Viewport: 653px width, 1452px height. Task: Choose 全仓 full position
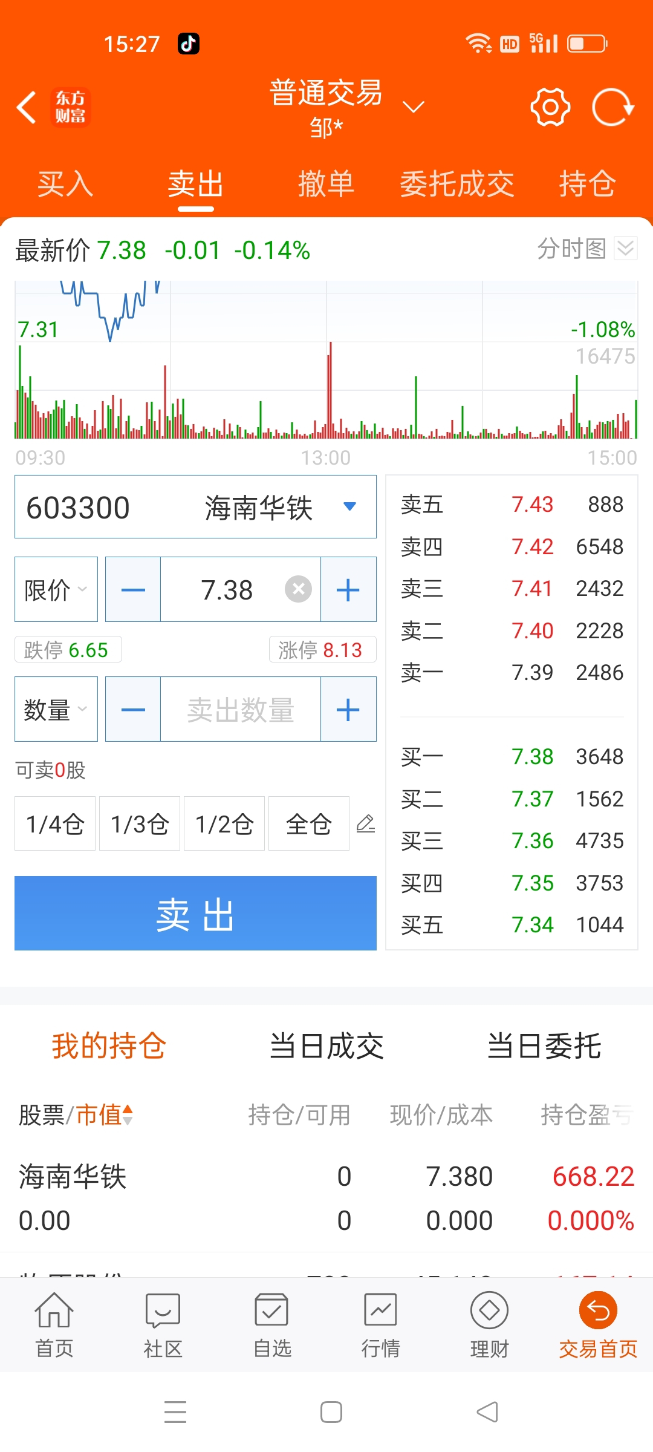click(309, 823)
